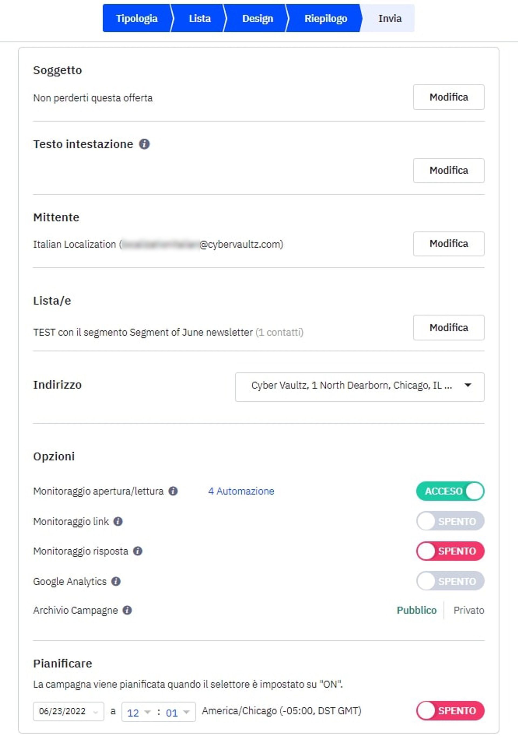Turn off Monitoraggio apertura/lettura toggle

coord(450,491)
